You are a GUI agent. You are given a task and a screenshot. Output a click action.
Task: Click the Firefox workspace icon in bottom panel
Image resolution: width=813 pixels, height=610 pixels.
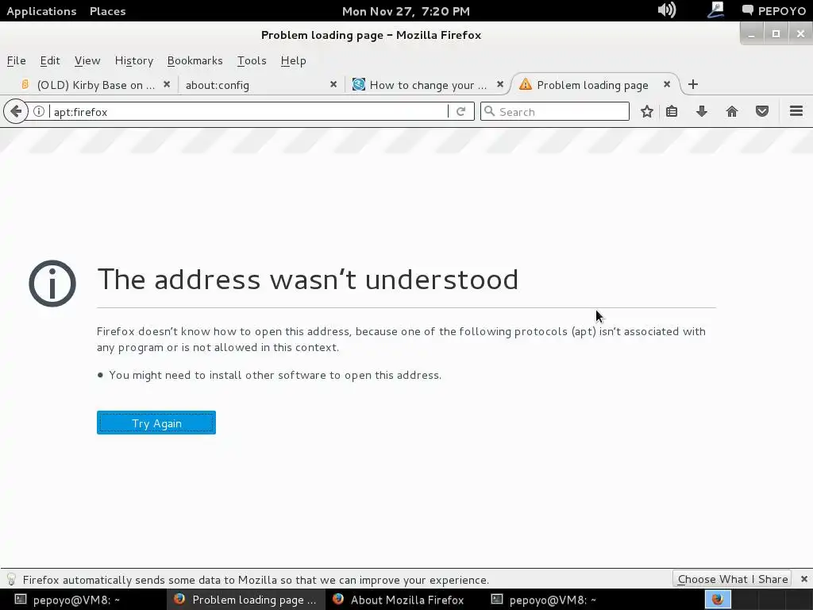click(x=718, y=600)
